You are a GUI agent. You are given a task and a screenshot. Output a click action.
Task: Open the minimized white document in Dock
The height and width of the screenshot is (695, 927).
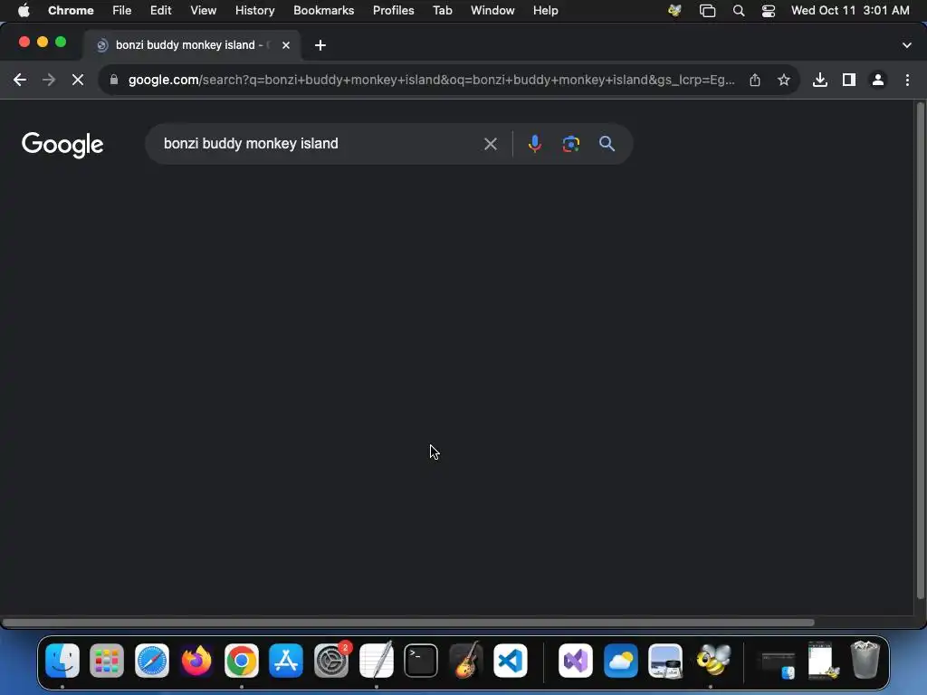(822, 660)
